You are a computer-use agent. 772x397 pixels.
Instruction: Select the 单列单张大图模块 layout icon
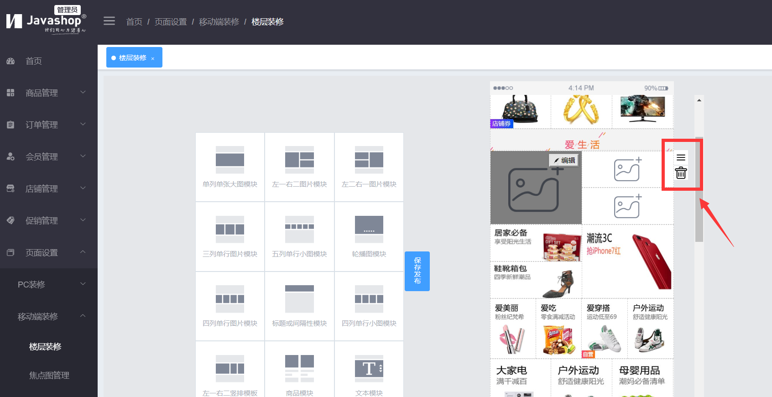230,160
